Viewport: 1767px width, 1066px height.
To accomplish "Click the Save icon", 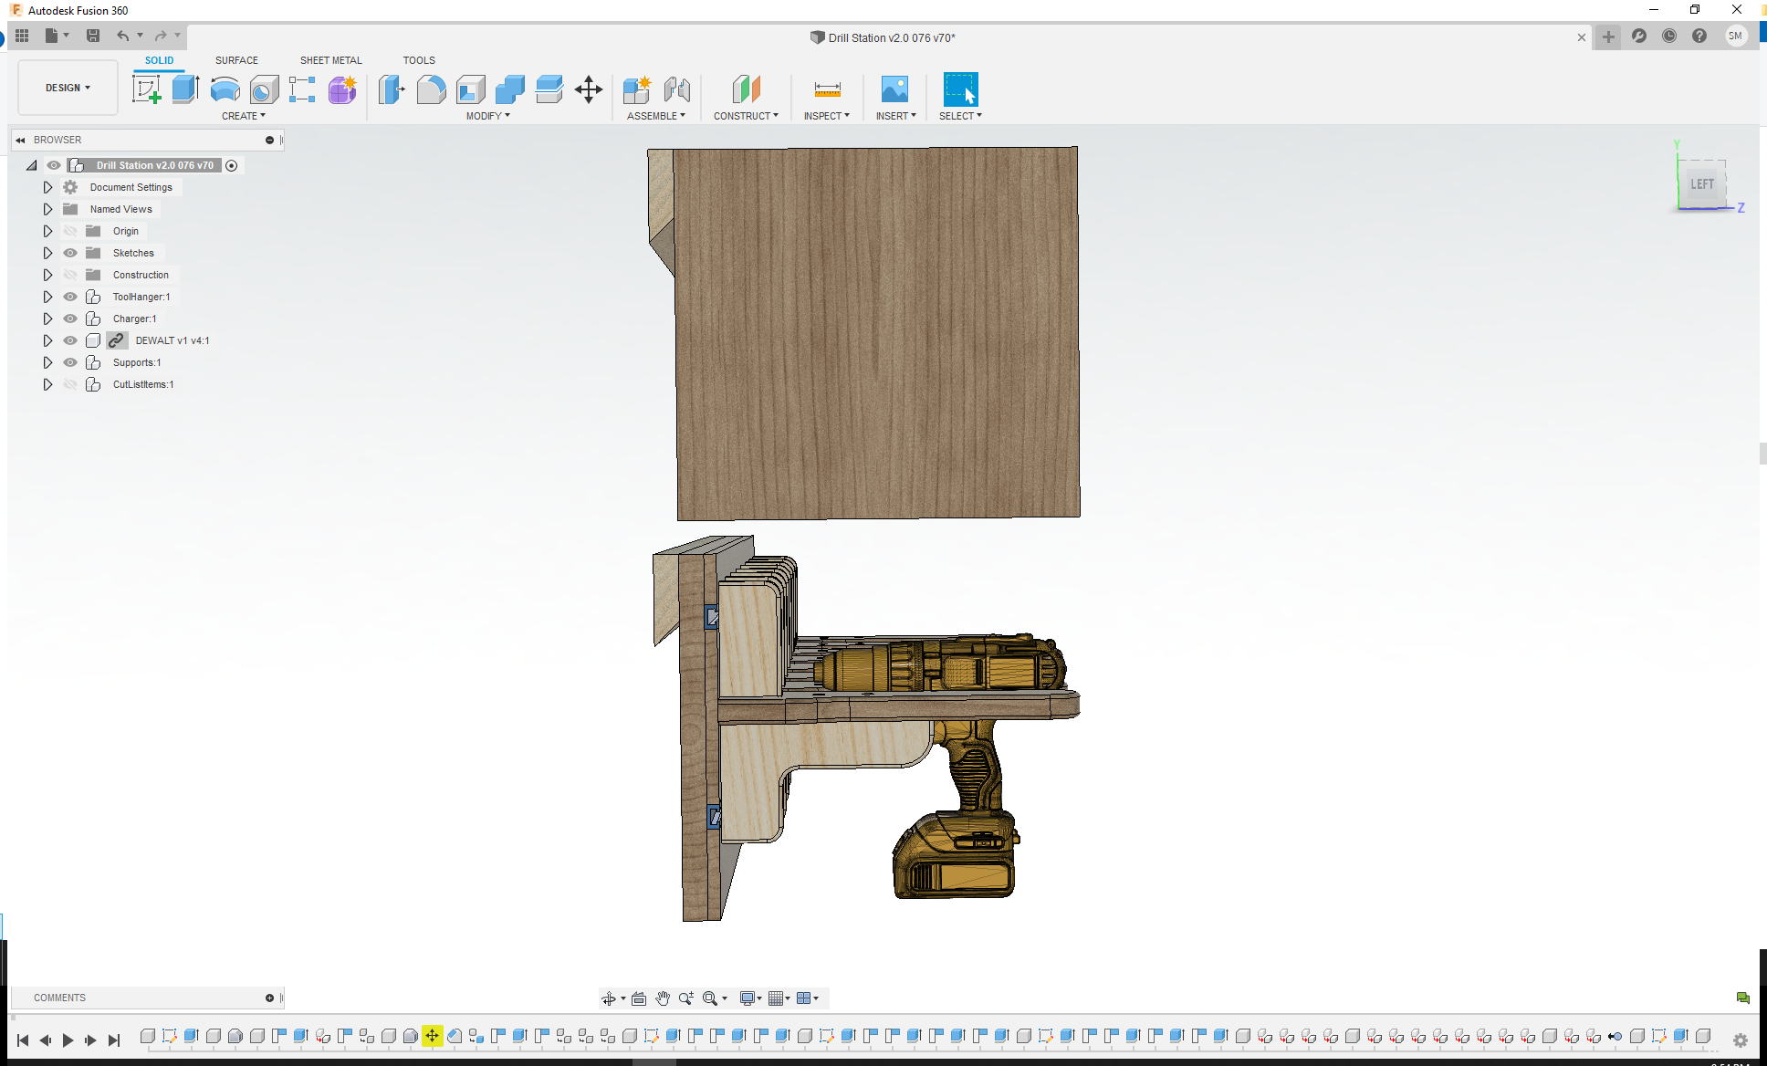I will (x=93, y=36).
